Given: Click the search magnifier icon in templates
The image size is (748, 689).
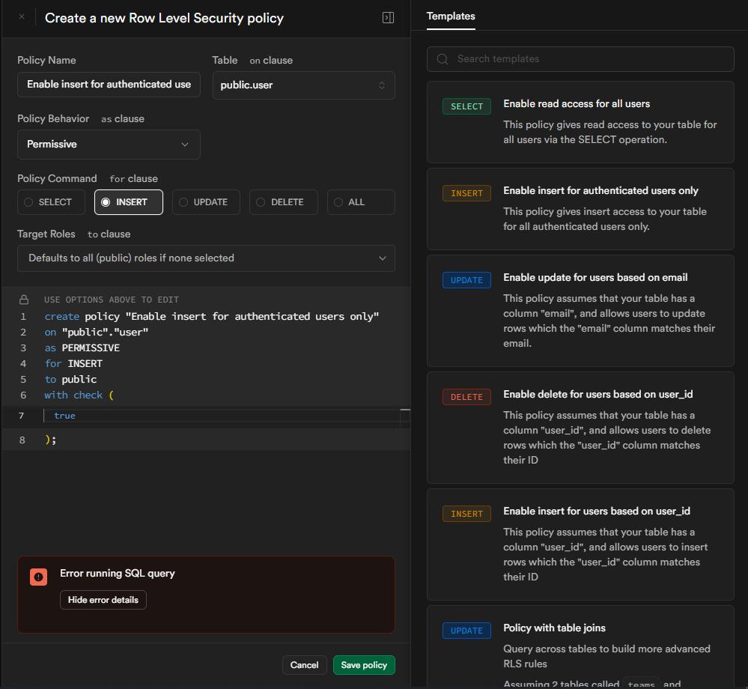Looking at the screenshot, I should click(443, 59).
